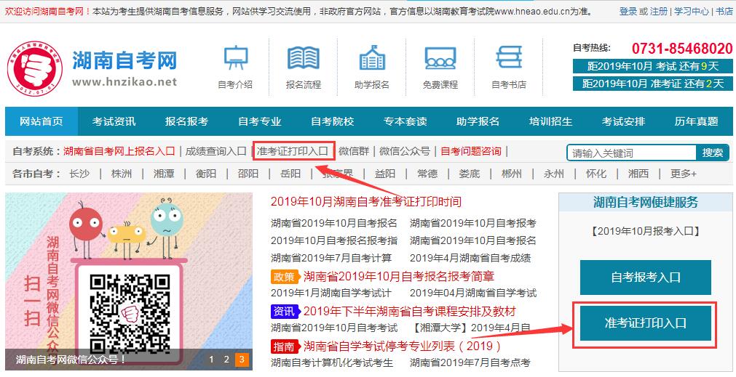Select 长沙 in the city list
The image size is (736, 377).
(x=79, y=174)
